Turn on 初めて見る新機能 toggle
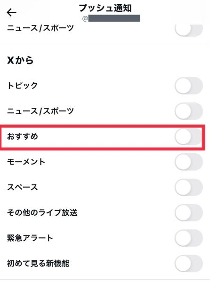The image size is (210, 282). pyautogui.click(x=189, y=264)
